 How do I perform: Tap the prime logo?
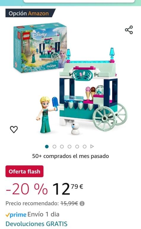(x=16, y=215)
